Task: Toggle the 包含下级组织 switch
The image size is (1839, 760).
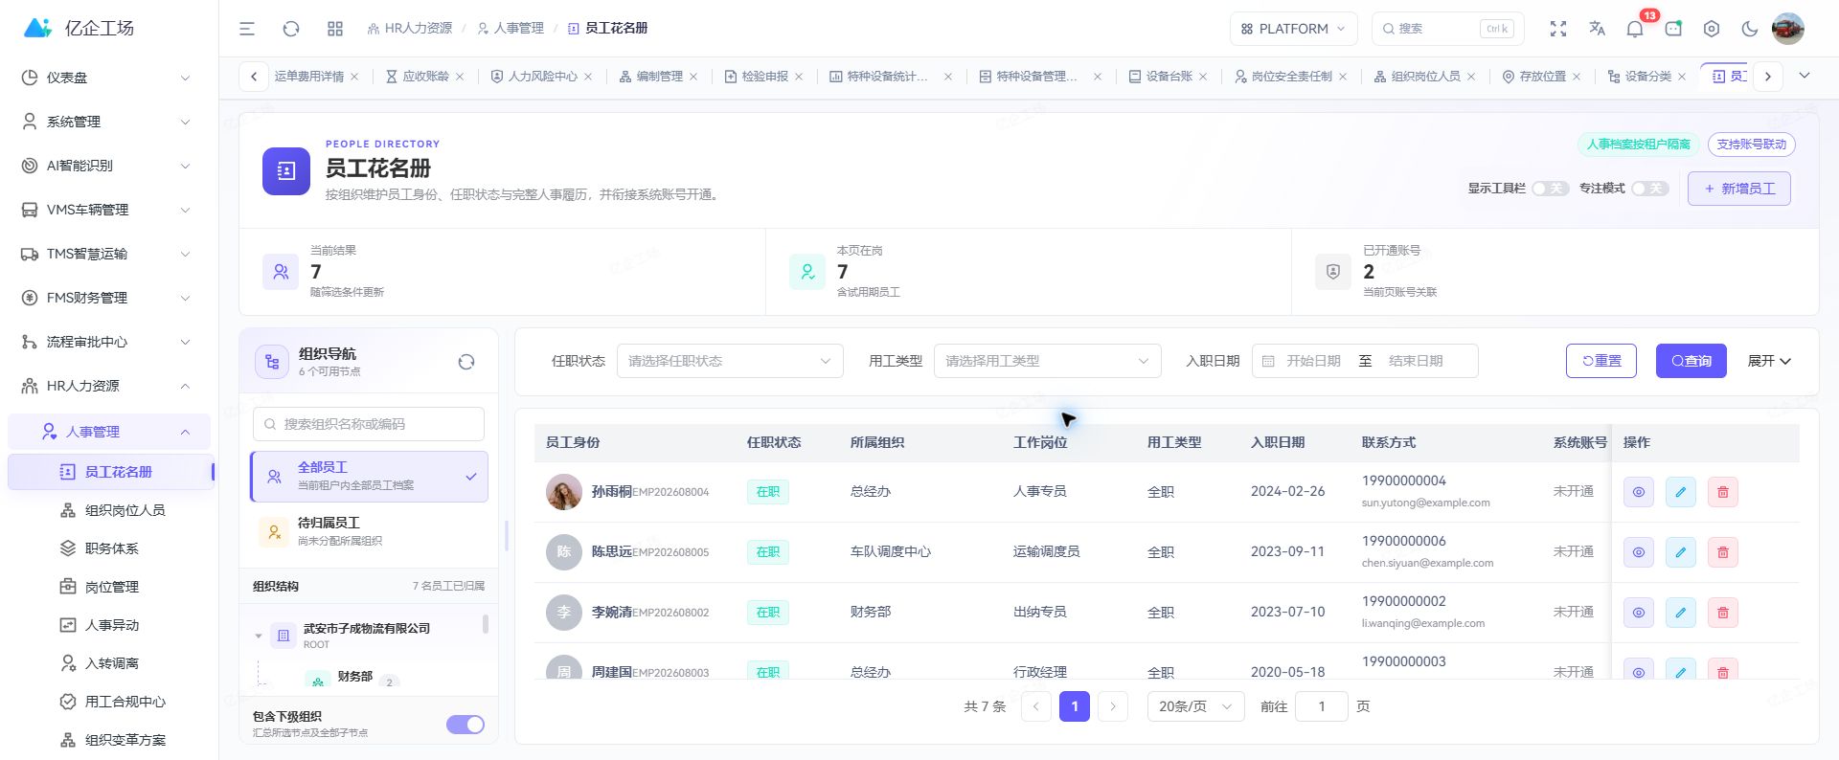Action: coord(465,725)
